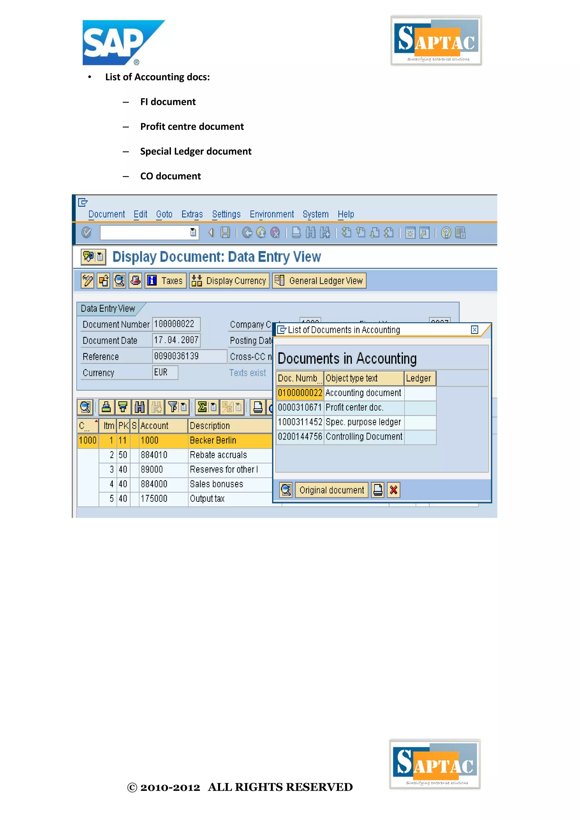Click the Find binoculars icon in standard toolbar
The height and width of the screenshot is (820, 580).
311,232
